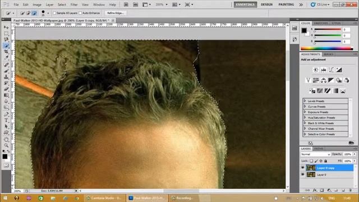This screenshot has height=202, width=359.
Task: Expand Hue/Saturation Presets
Action: pos(305,117)
